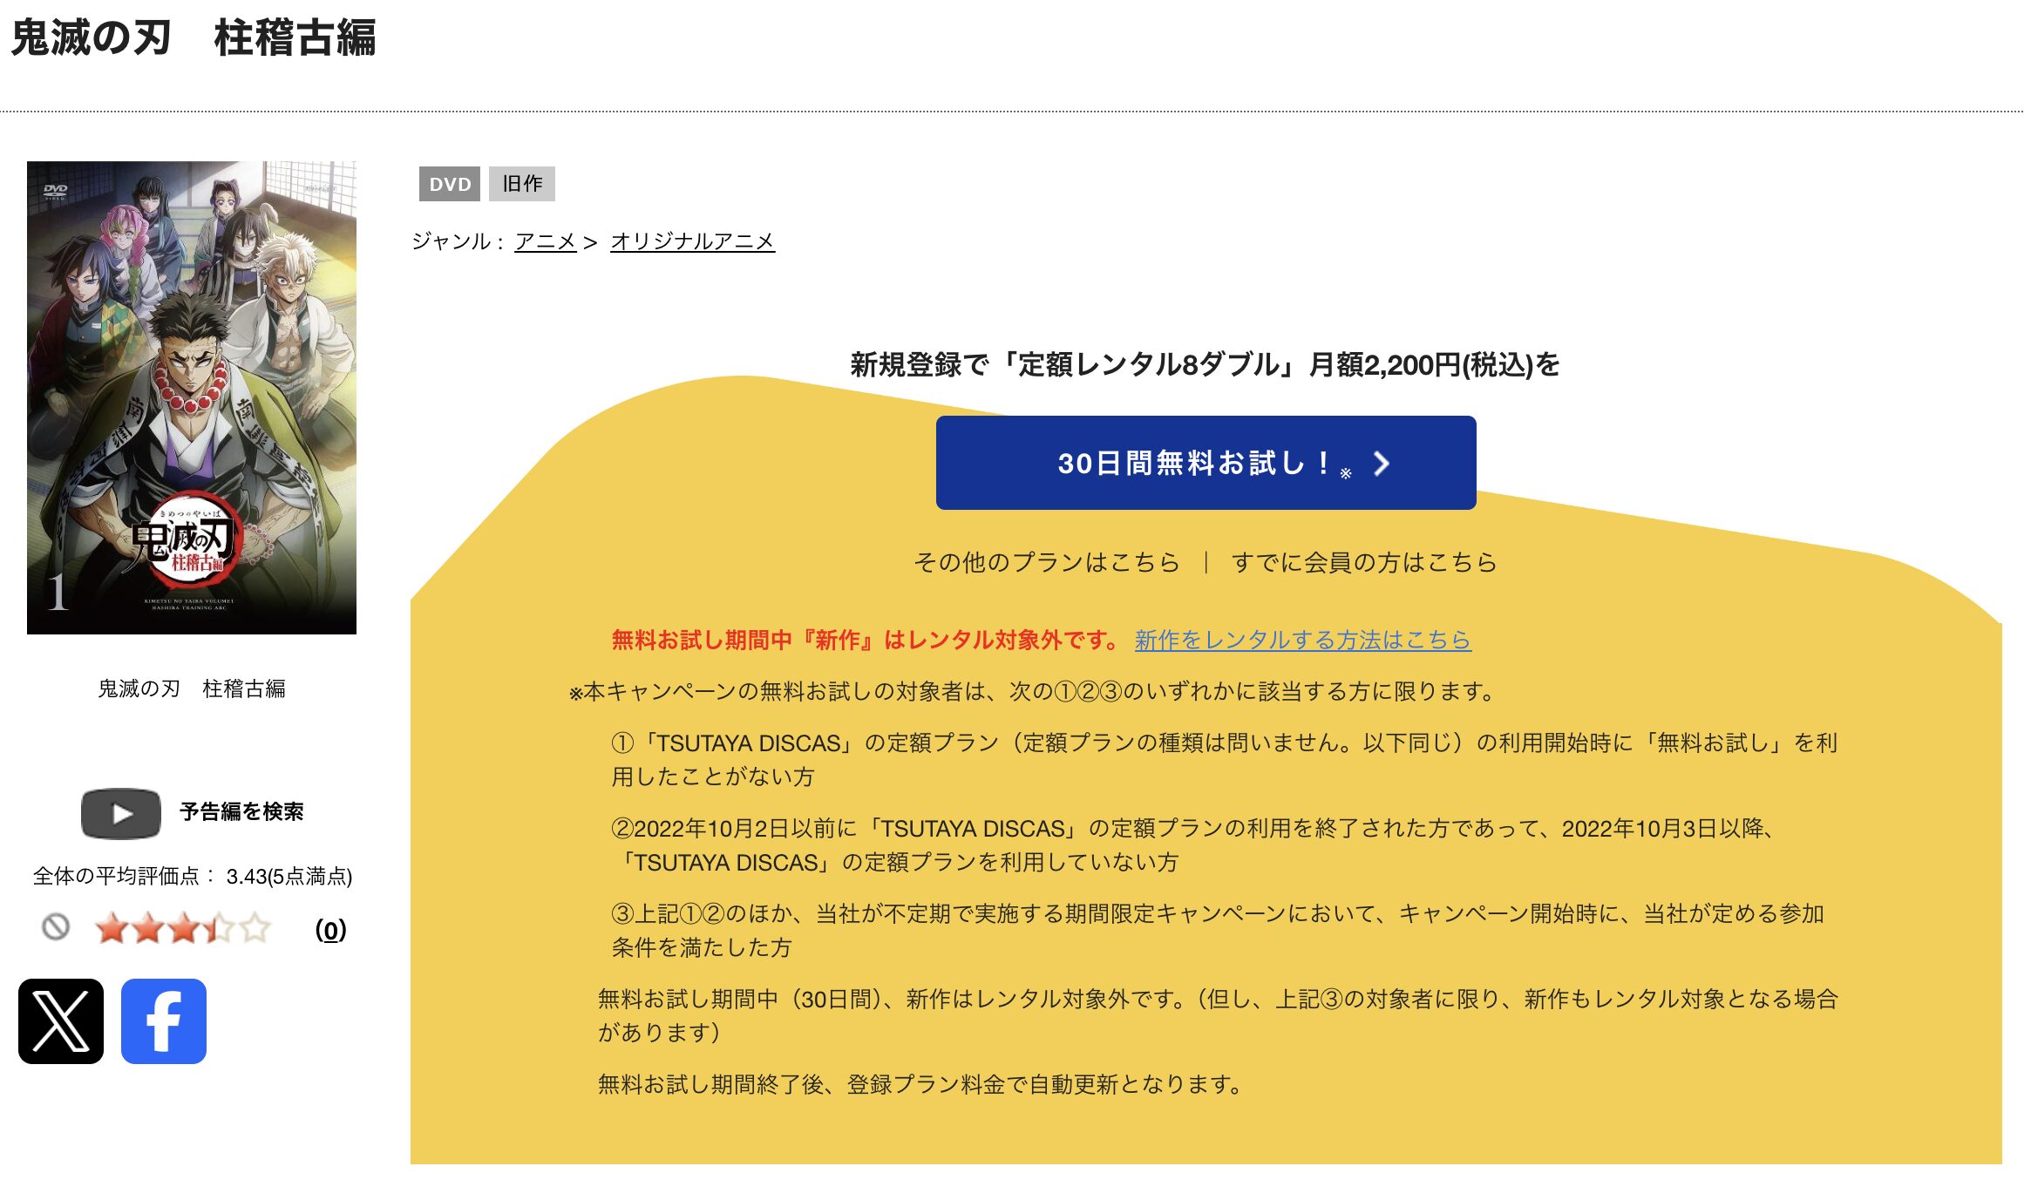The image size is (2024, 1180).
Task: Click the X (Twitter) share icon
Action: (61, 1021)
